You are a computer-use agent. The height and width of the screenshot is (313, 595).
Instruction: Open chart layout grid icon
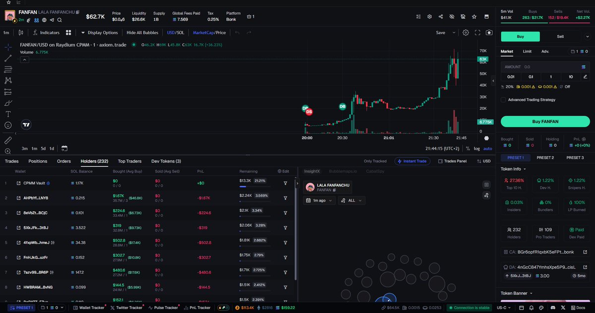(68, 33)
